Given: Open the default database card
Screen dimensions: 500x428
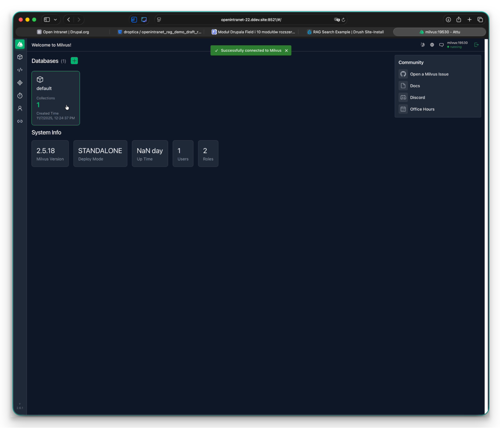Looking at the screenshot, I should [56, 98].
